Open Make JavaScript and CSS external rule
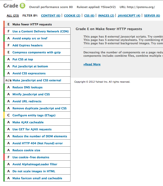This screenshot has height=186, width=163. tap(37, 80)
